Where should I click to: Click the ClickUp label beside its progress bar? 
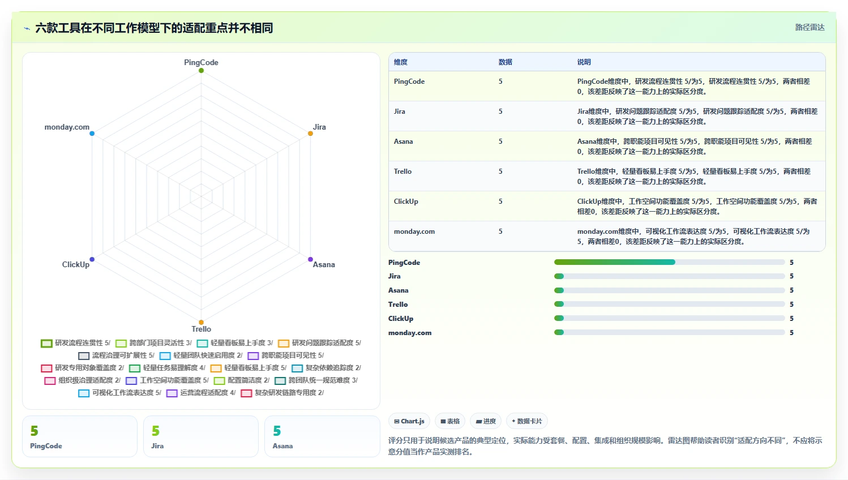pos(401,319)
